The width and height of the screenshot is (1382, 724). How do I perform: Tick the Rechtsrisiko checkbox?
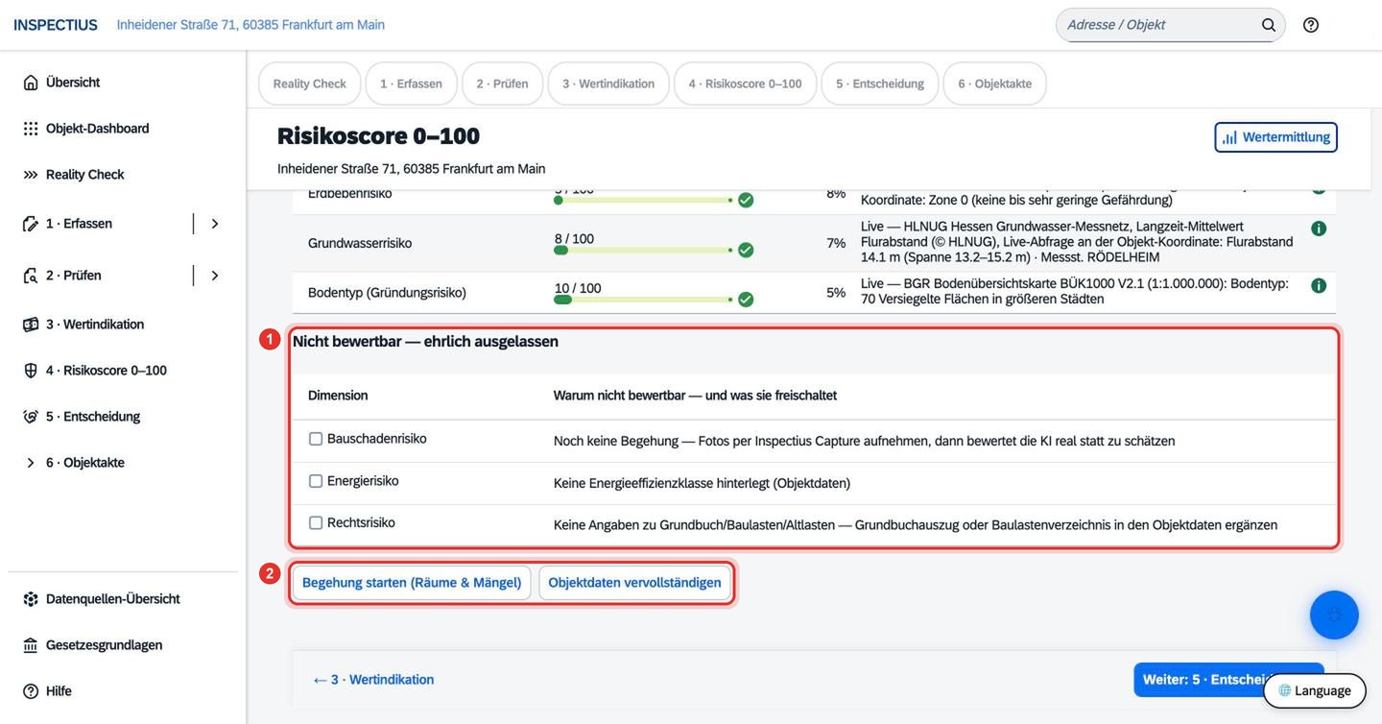315,523
